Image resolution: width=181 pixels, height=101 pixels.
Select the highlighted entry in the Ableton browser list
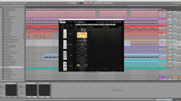coord(12,67)
